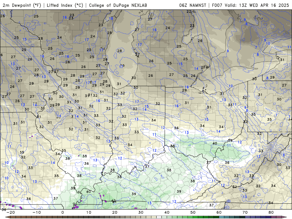
Task: Click the blue lifted index value 18
Action: pos(111,19)
